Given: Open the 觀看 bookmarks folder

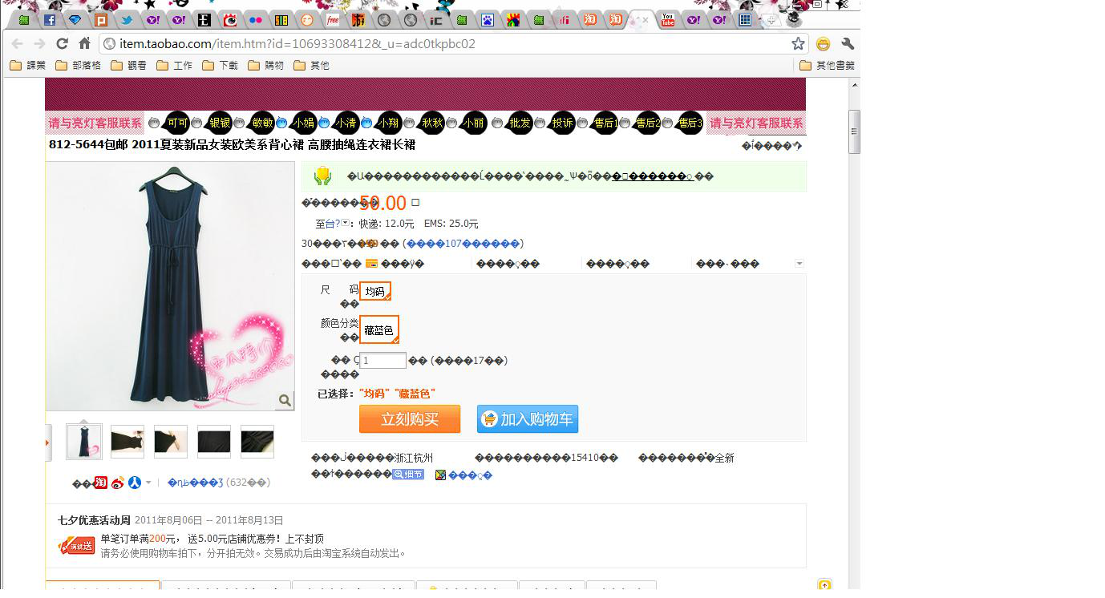Looking at the screenshot, I should pyautogui.click(x=128, y=65).
